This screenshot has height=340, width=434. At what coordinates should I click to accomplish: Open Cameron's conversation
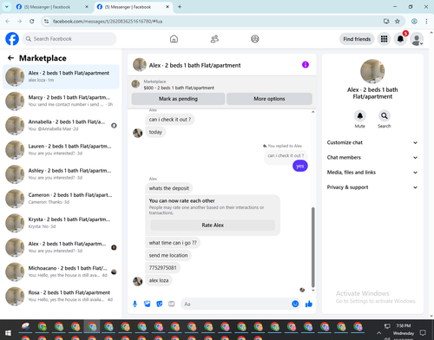(x=61, y=199)
